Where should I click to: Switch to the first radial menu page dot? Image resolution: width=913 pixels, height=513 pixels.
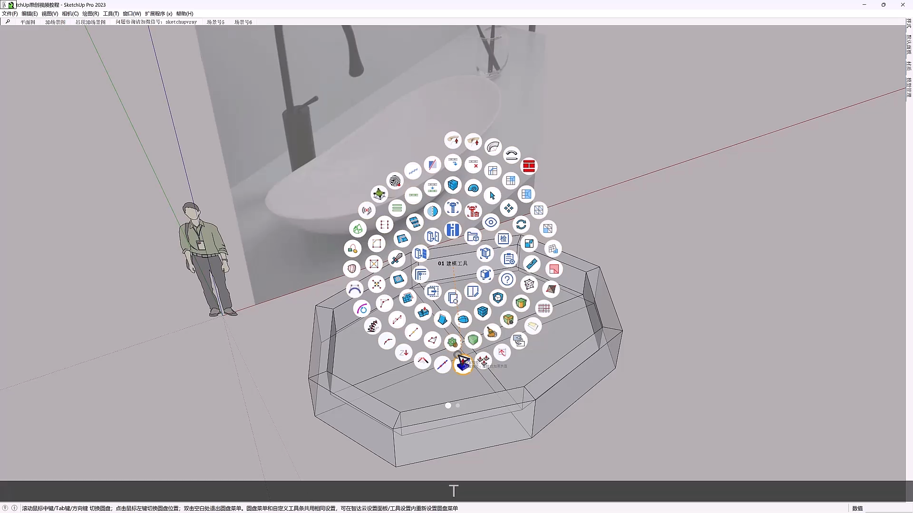coord(448,405)
